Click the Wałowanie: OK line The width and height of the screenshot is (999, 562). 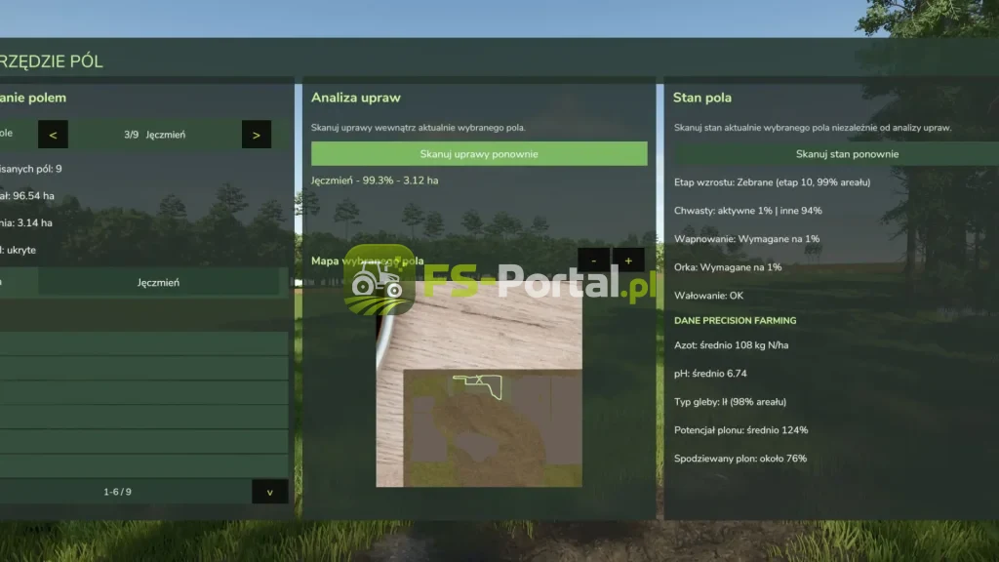pos(708,296)
